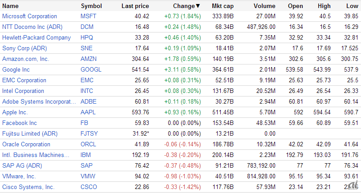Open the Microsoft Corporation link
This screenshot has height=193, width=361.
pos(29,16)
